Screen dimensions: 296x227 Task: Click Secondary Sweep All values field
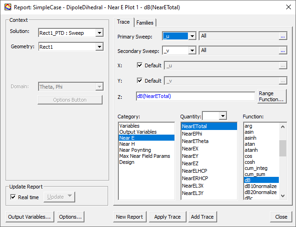[239, 51]
